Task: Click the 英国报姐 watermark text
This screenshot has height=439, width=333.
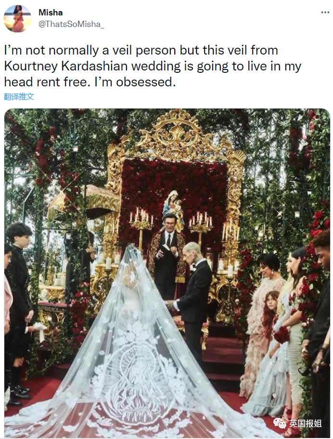Action: click(306, 424)
